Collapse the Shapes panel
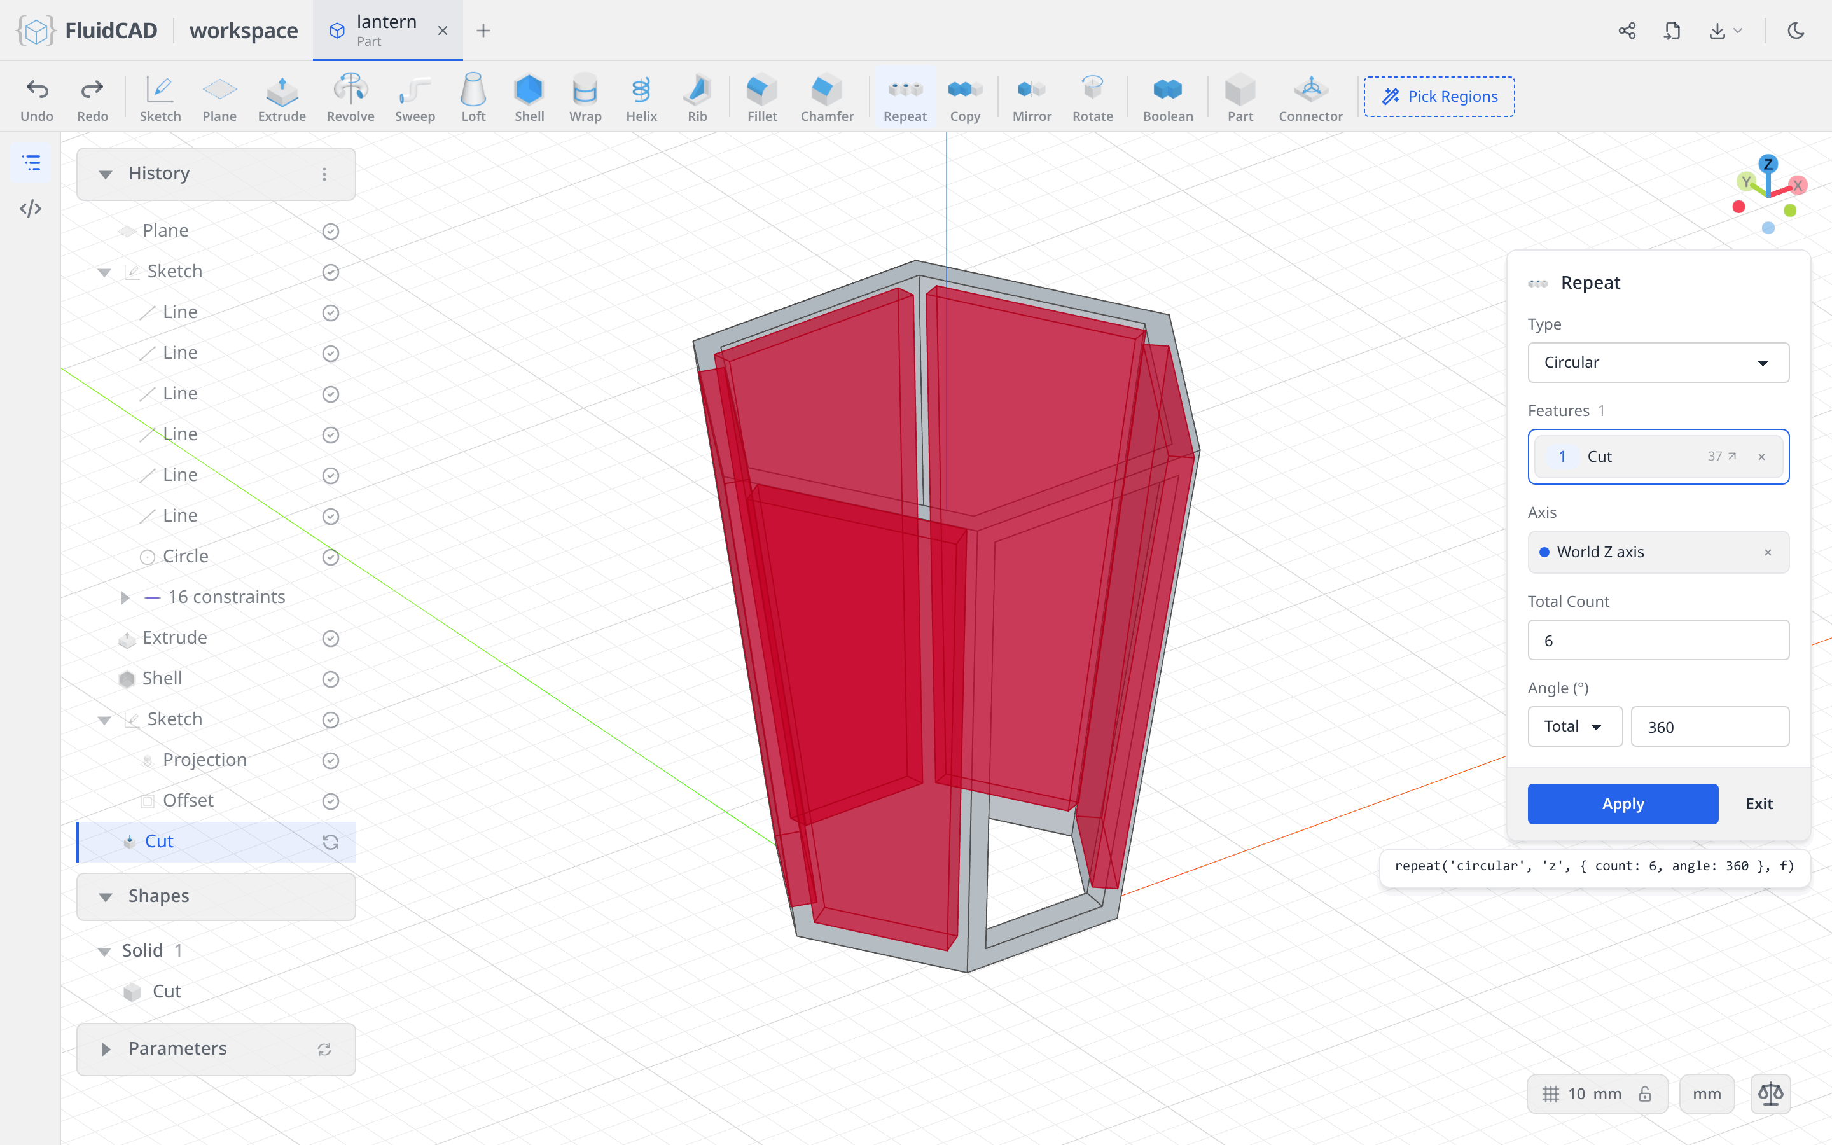1832x1145 pixels. pos(105,897)
